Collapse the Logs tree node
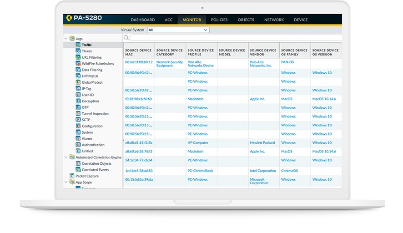 (66, 39)
